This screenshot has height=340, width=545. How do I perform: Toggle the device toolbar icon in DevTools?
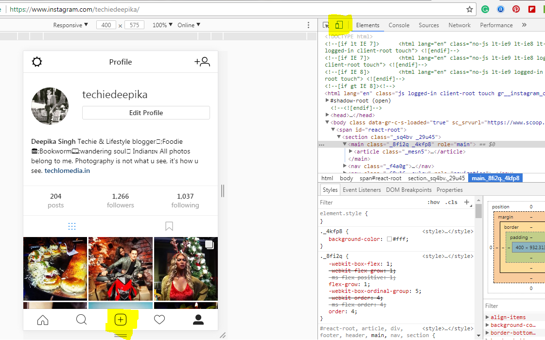pyautogui.click(x=339, y=25)
